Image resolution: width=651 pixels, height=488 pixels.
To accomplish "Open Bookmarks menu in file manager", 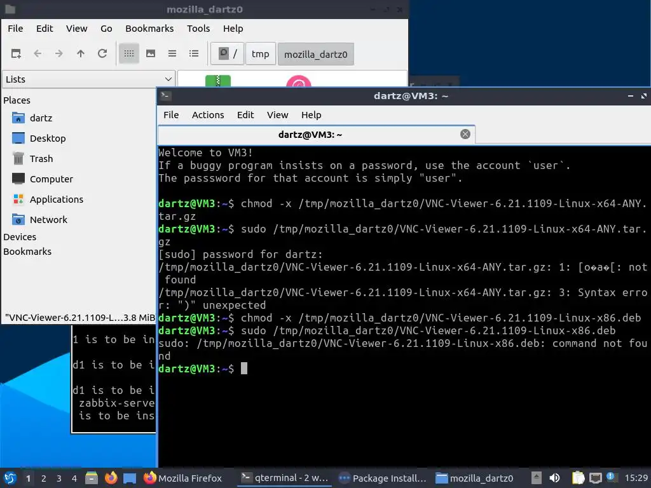I will coord(149,29).
